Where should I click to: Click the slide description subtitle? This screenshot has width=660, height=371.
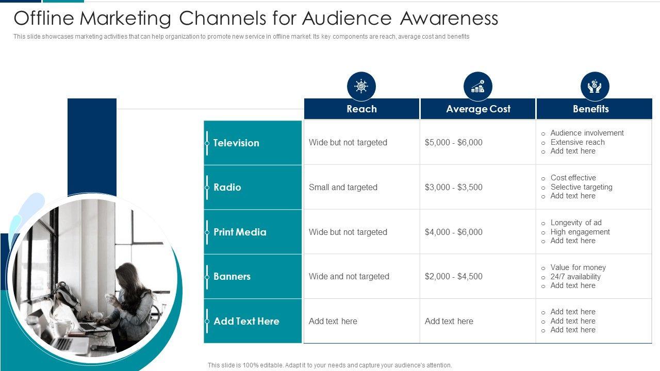point(241,37)
